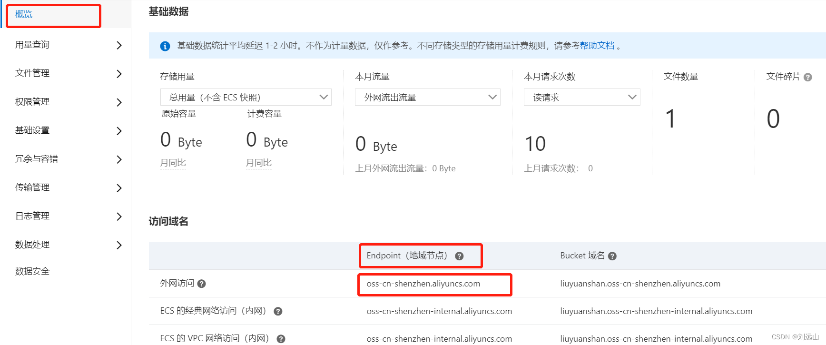Click the help icon beside Endpoint（地域节点）
The height and width of the screenshot is (345, 826).
(x=459, y=256)
